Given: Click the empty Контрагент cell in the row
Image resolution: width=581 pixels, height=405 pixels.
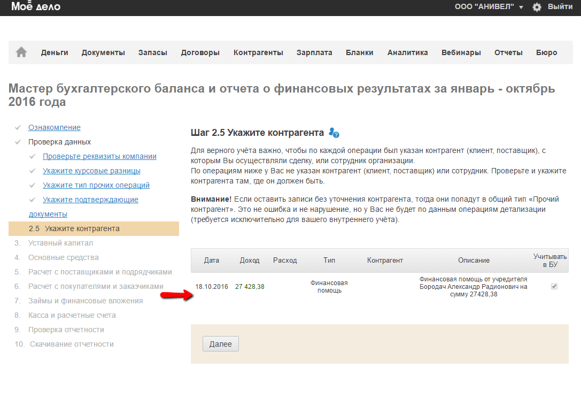Looking at the screenshot, I should pyautogui.click(x=385, y=287).
